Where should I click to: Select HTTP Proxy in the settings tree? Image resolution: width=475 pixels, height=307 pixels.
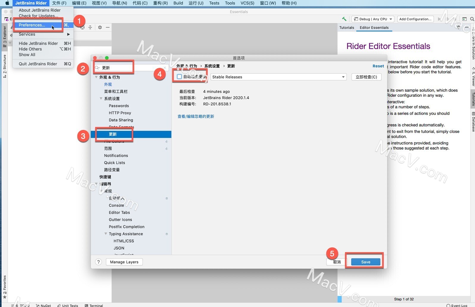[120, 113]
